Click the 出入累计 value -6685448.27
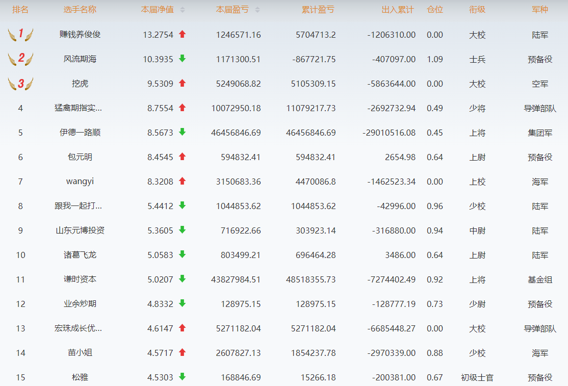This screenshot has width=568, height=386. pos(391,328)
